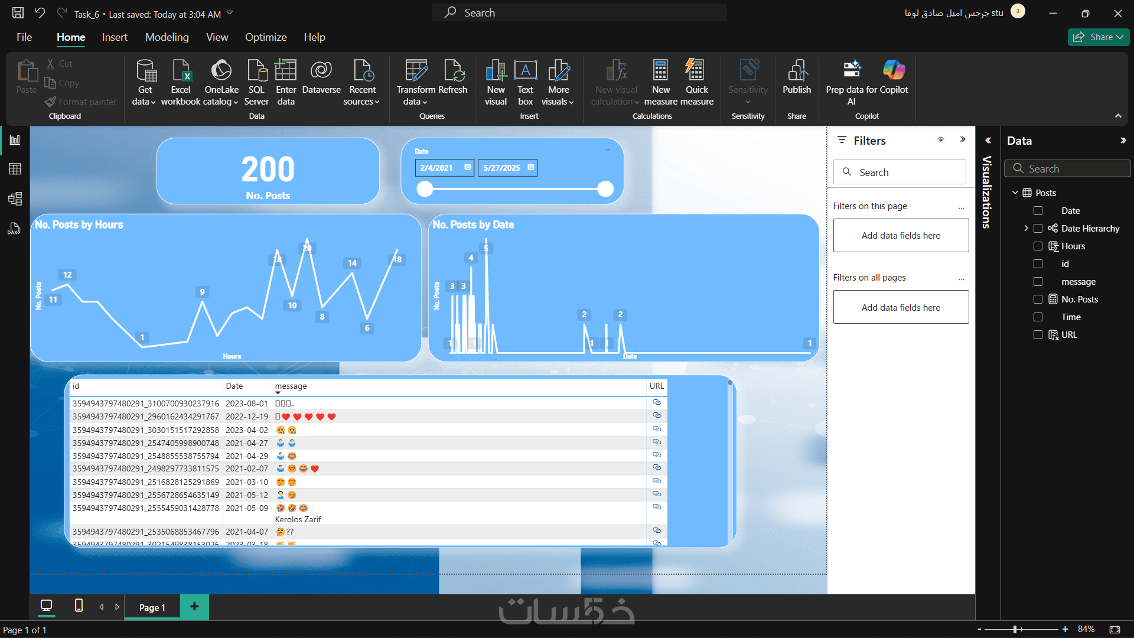Open the File menu
This screenshot has width=1134, height=638.
24,37
